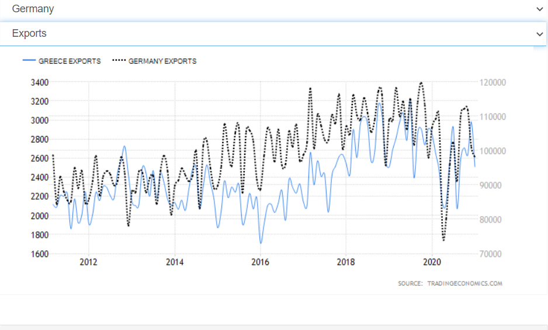Click the 2014 x-axis label
The width and height of the screenshot is (548, 330).
click(174, 262)
